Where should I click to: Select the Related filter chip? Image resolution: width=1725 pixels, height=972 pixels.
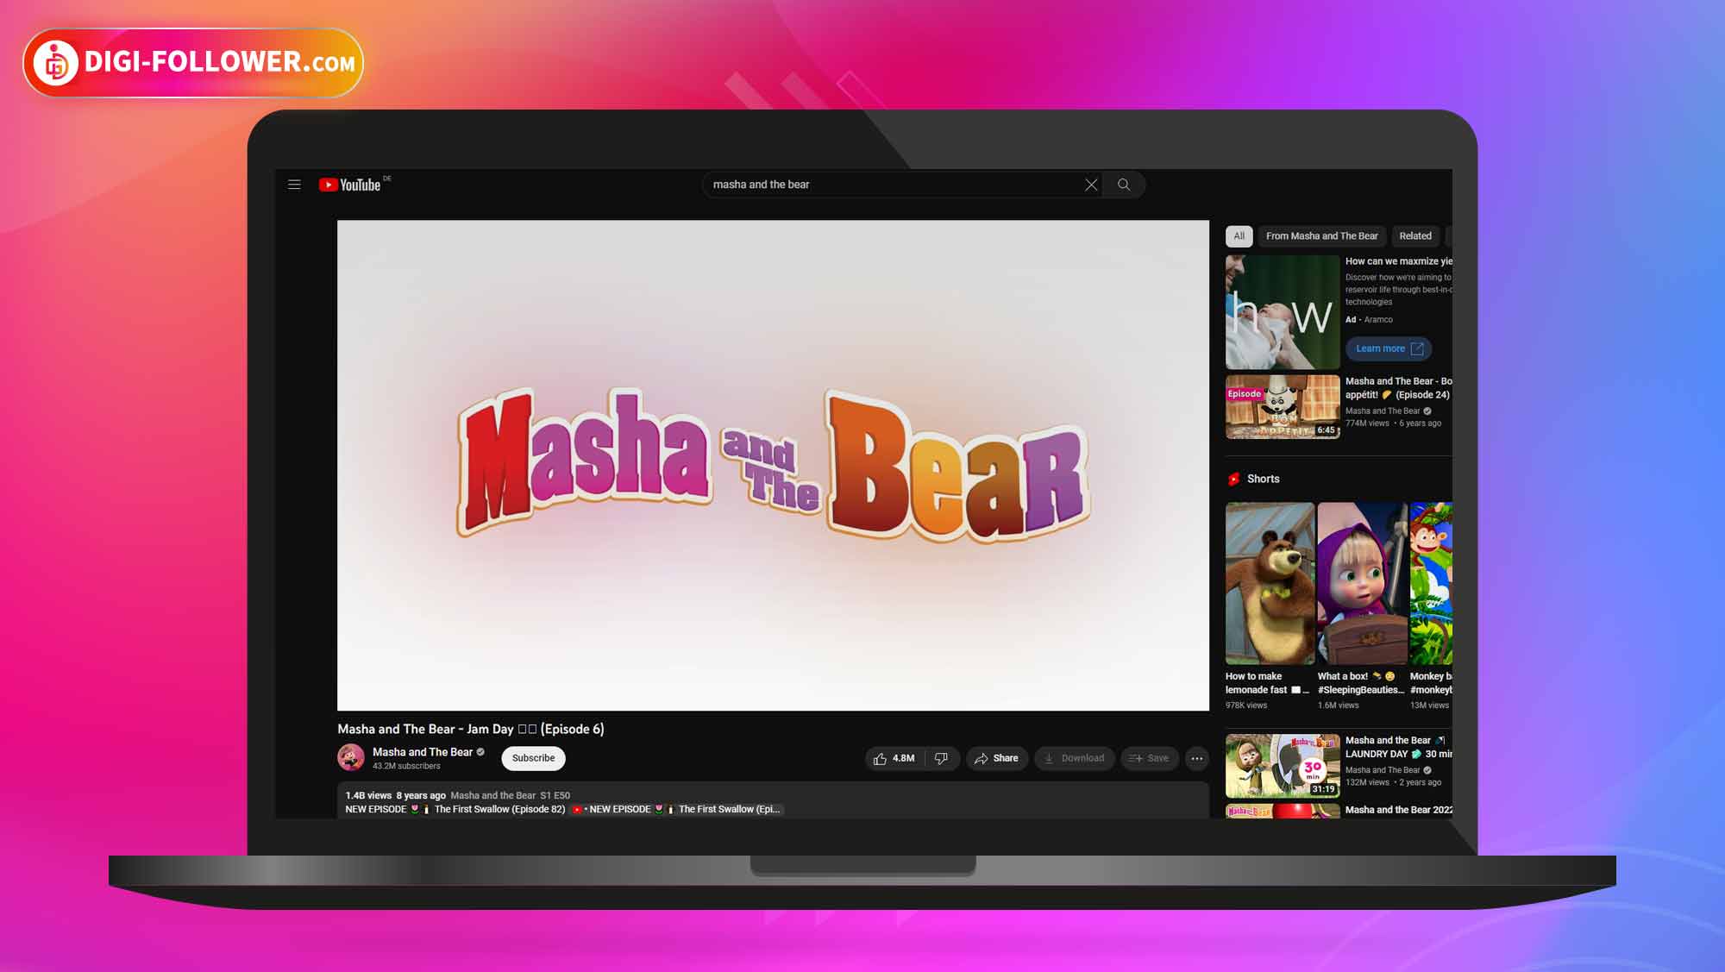1414,236
